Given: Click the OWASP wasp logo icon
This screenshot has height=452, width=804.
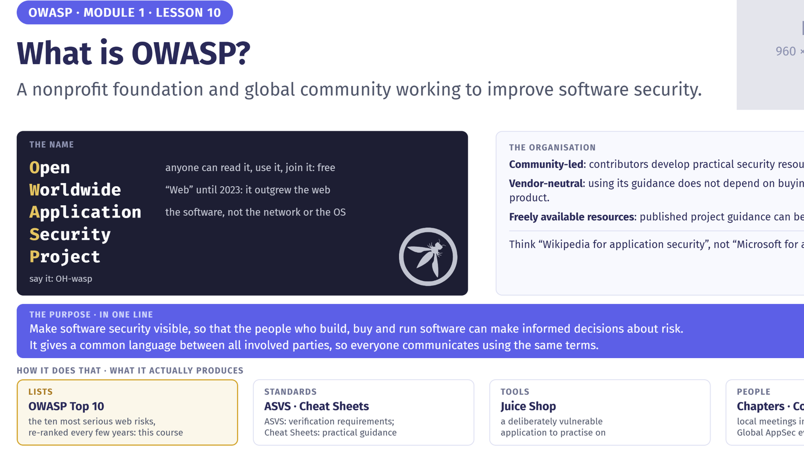Looking at the screenshot, I should tap(428, 257).
